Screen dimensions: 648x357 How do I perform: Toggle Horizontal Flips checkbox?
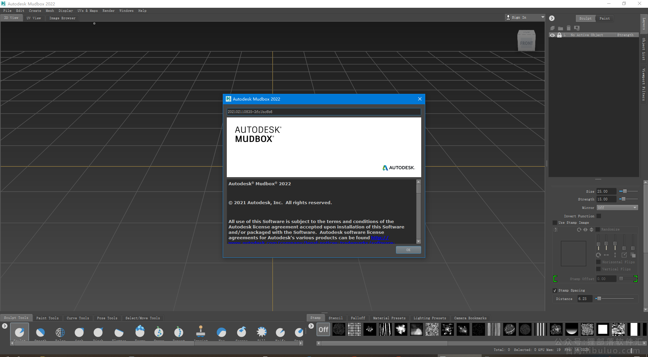pyautogui.click(x=598, y=262)
